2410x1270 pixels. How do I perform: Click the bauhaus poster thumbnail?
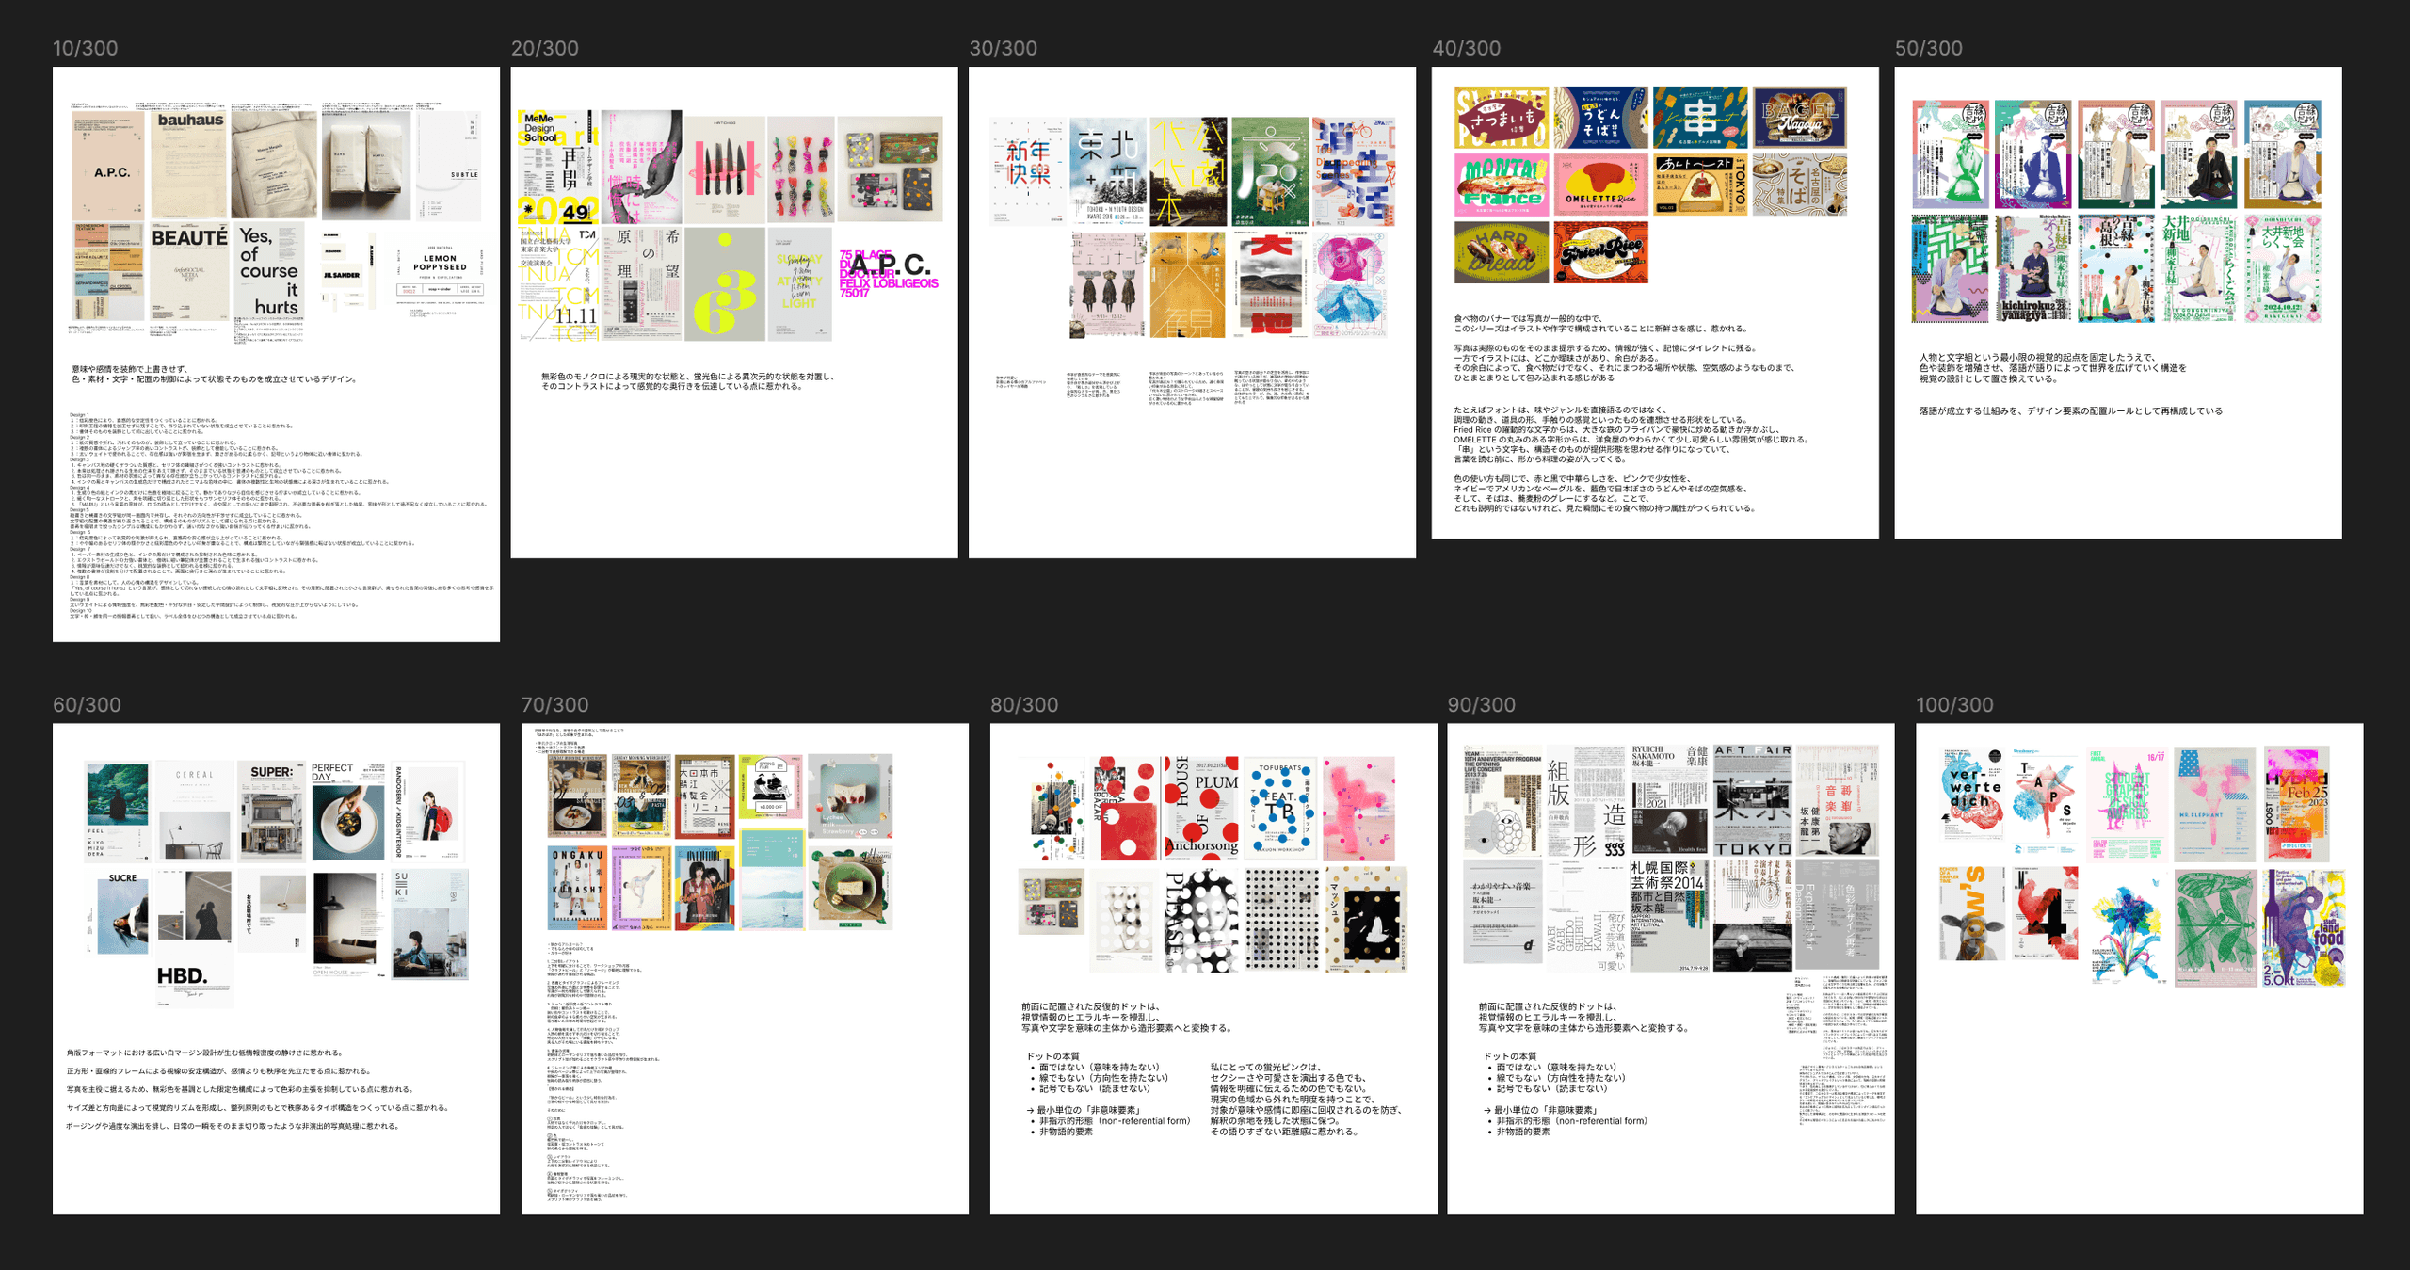point(189,165)
